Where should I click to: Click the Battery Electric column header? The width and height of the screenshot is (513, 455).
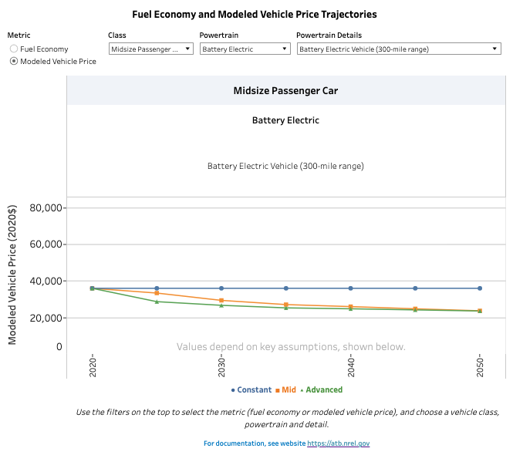(285, 120)
